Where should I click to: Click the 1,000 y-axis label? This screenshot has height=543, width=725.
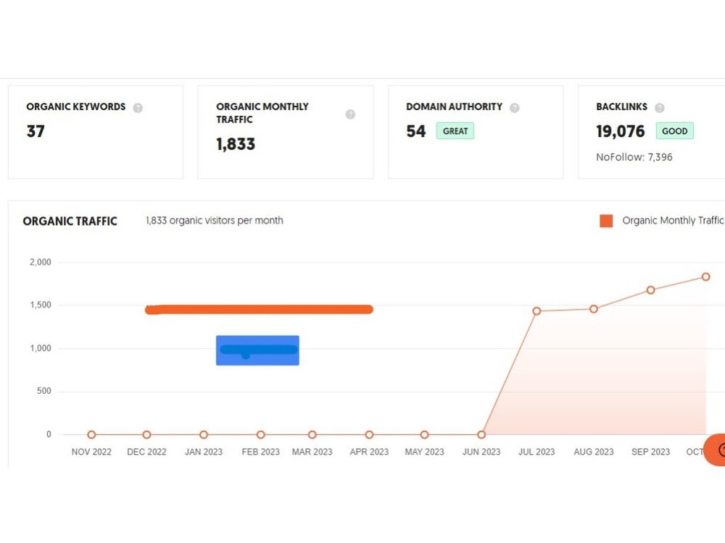point(40,348)
